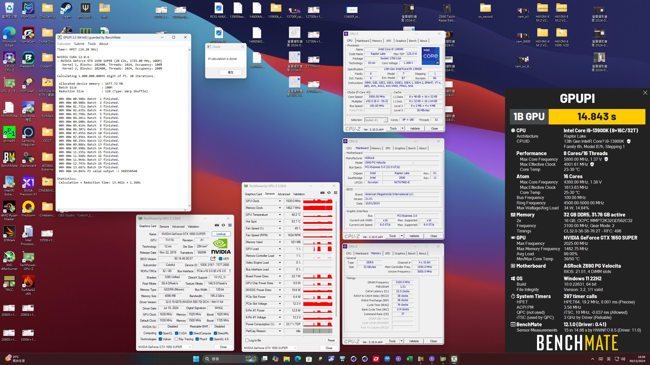This screenshot has width=650, height=365.
Task: Click camera icon in GPU-Z Sensors window
Action: click(322, 193)
